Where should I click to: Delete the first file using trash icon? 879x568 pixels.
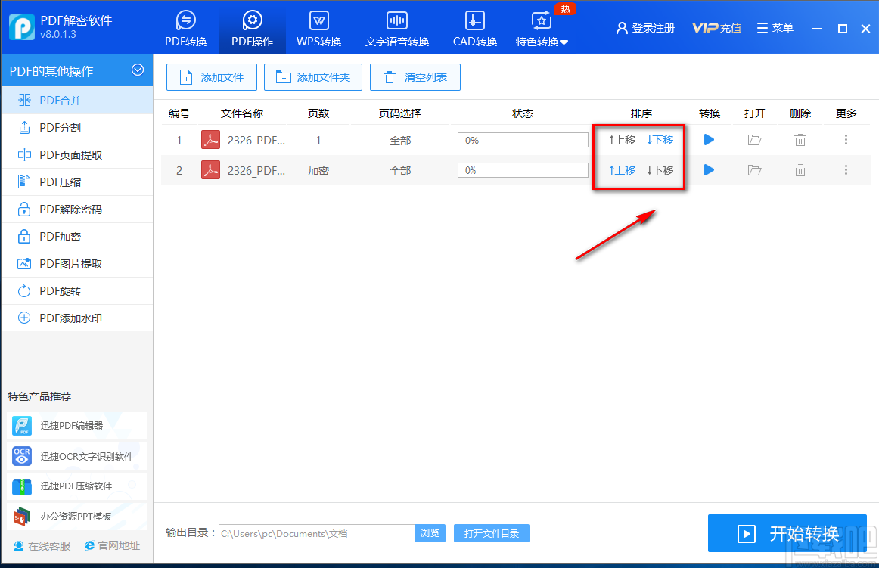tap(800, 139)
